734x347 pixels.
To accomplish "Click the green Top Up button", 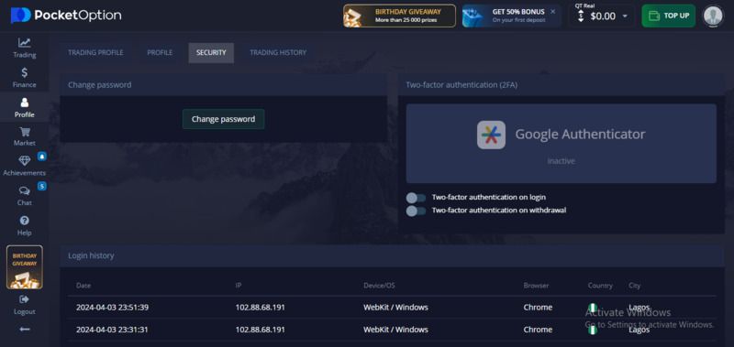I will coord(669,16).
